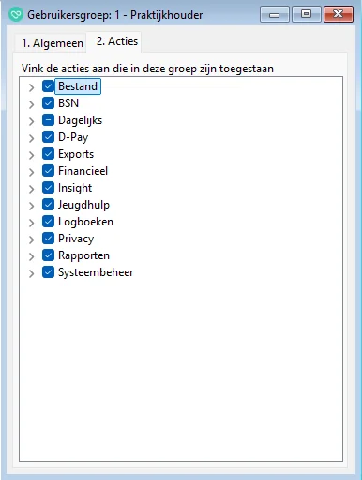The image size is (362, 480).
Task: Expand the Insight tree node
Action: pos(31,189)
